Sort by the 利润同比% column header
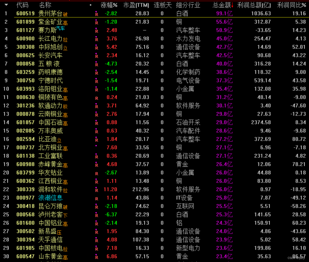 point(291,5)
